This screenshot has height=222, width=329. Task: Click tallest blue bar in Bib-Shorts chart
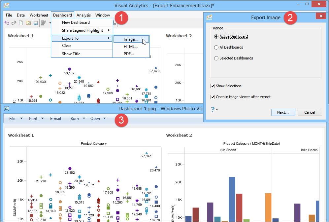coord(232,199)
